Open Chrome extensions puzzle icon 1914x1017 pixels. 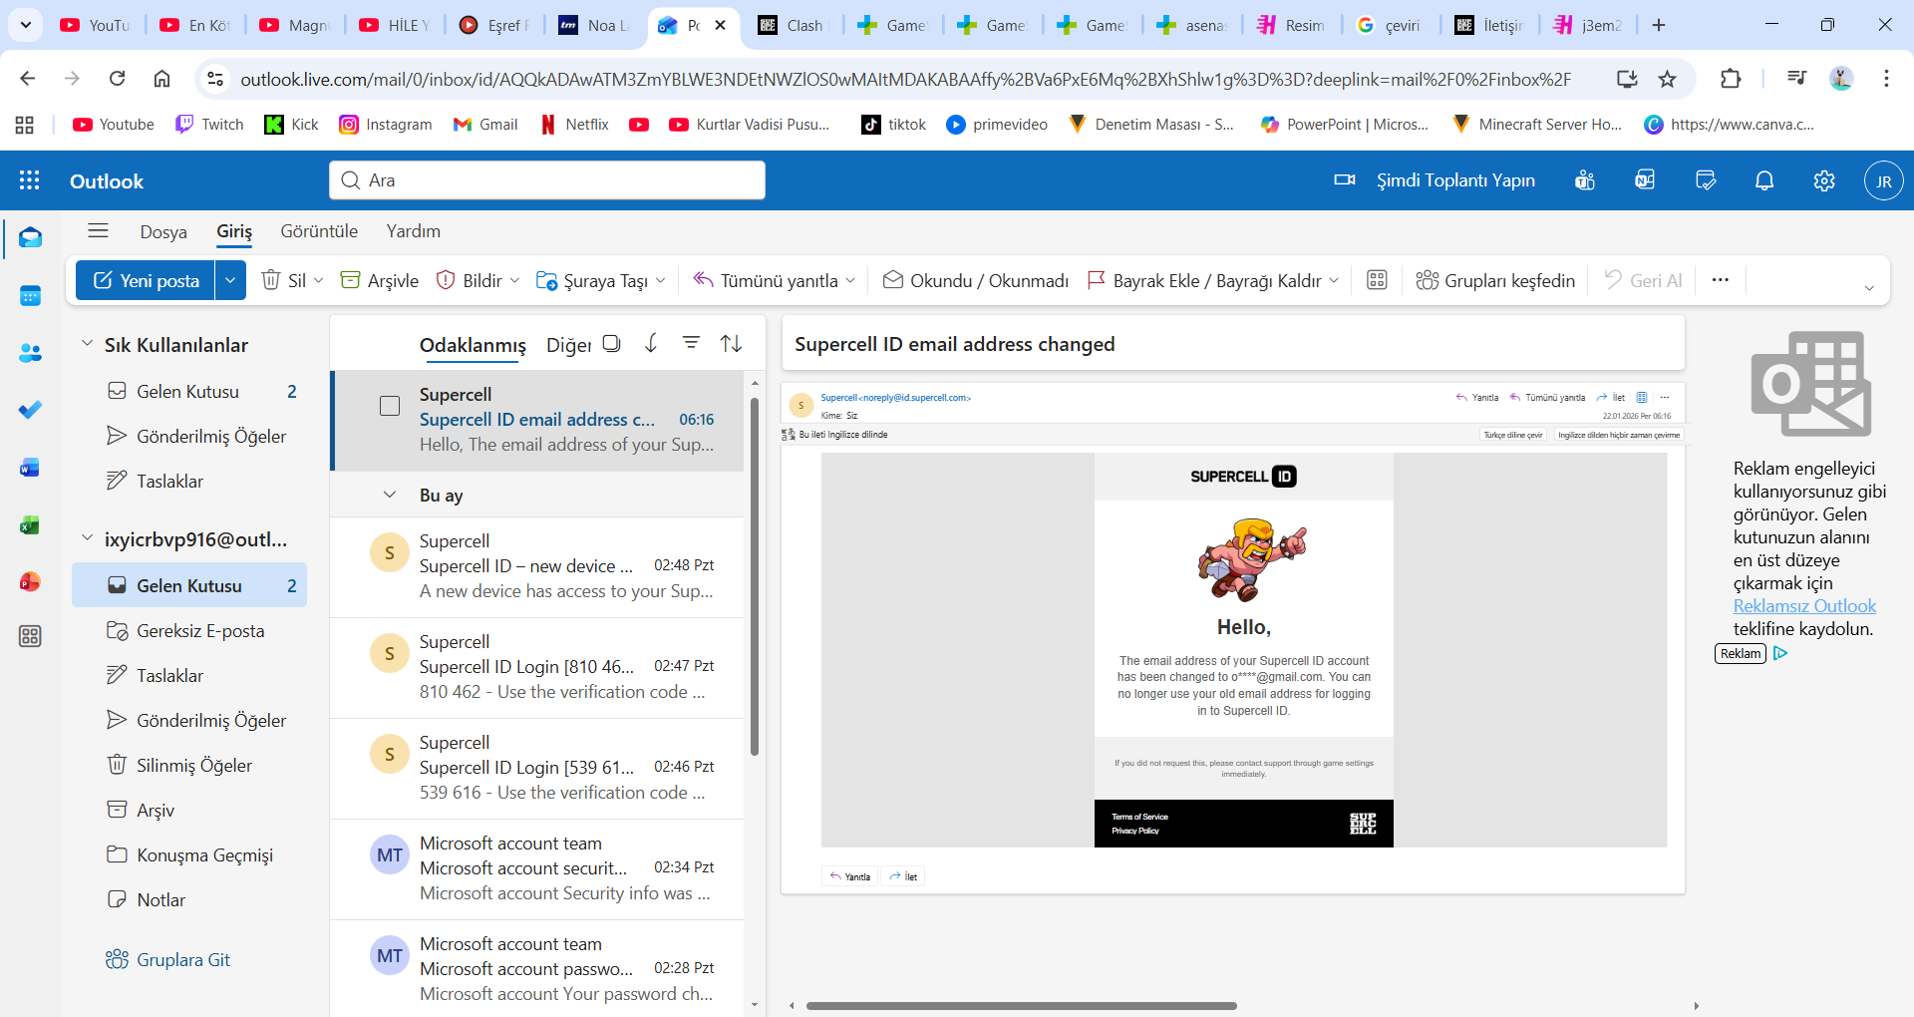coord(1731,79)
